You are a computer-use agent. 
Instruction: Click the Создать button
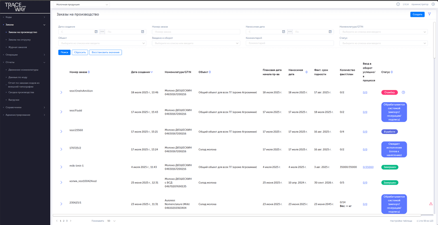pos(417,15)
